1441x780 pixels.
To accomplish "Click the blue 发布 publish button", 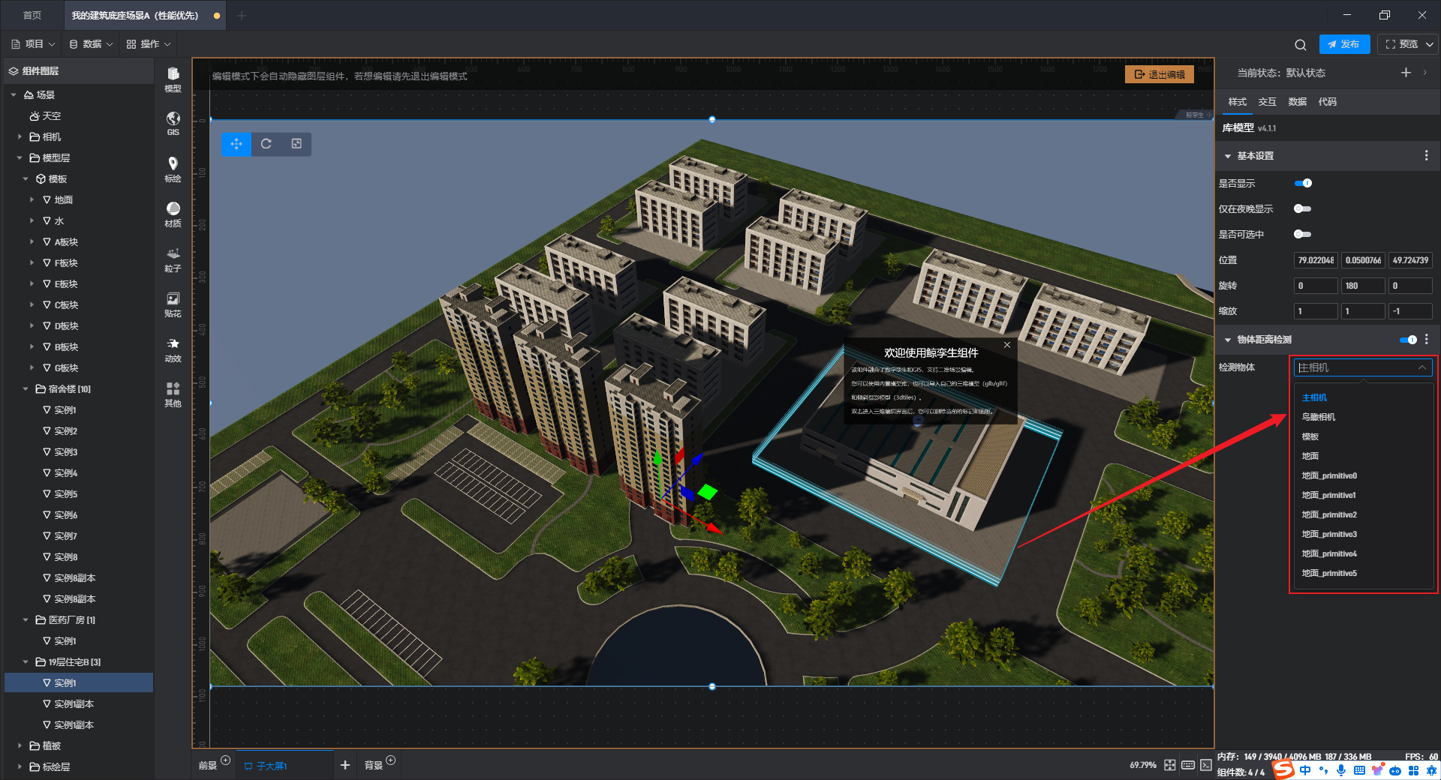I will (x=1344, y=44).
